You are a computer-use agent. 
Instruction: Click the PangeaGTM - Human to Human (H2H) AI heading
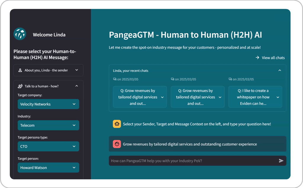(185, 35)
